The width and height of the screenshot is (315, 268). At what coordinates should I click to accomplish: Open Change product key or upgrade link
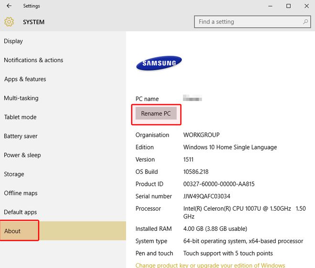click(210, 265)
